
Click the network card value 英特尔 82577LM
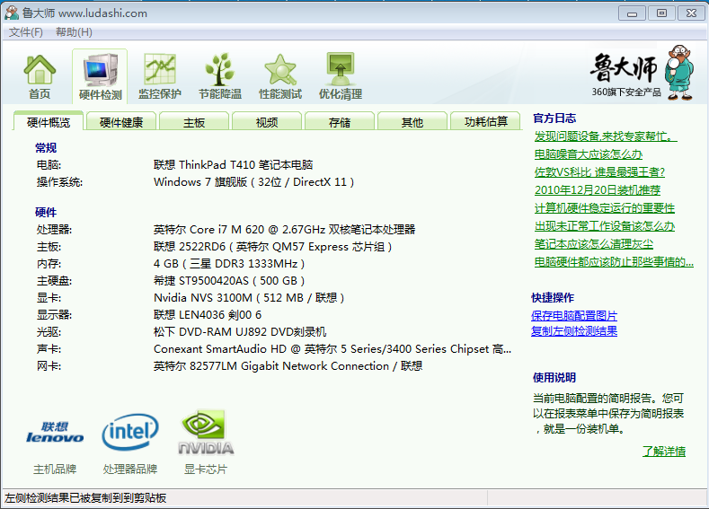[288, 366]
